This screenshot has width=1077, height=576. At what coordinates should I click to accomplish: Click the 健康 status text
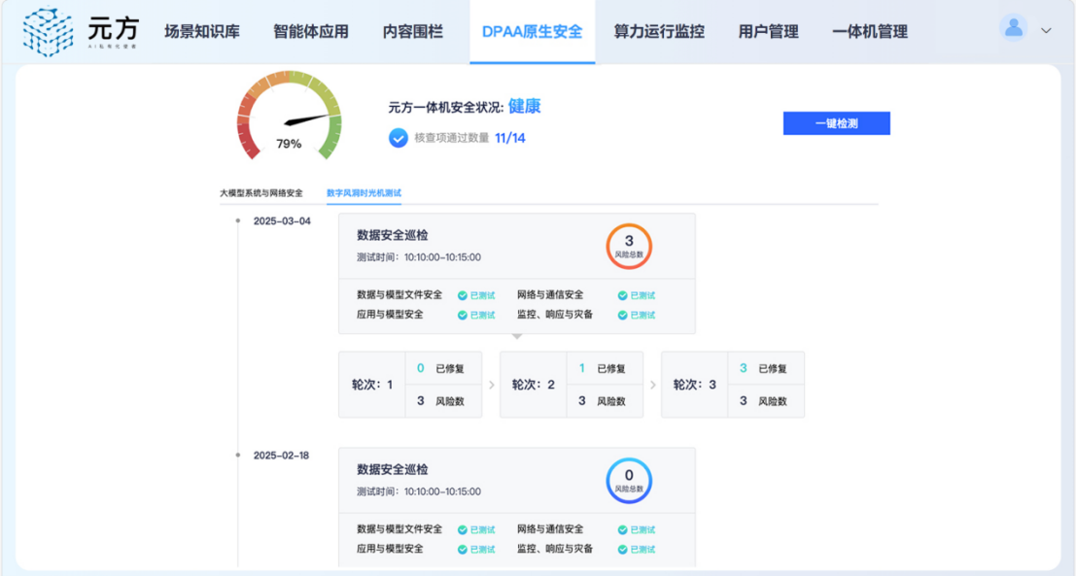tap(525, 107)
